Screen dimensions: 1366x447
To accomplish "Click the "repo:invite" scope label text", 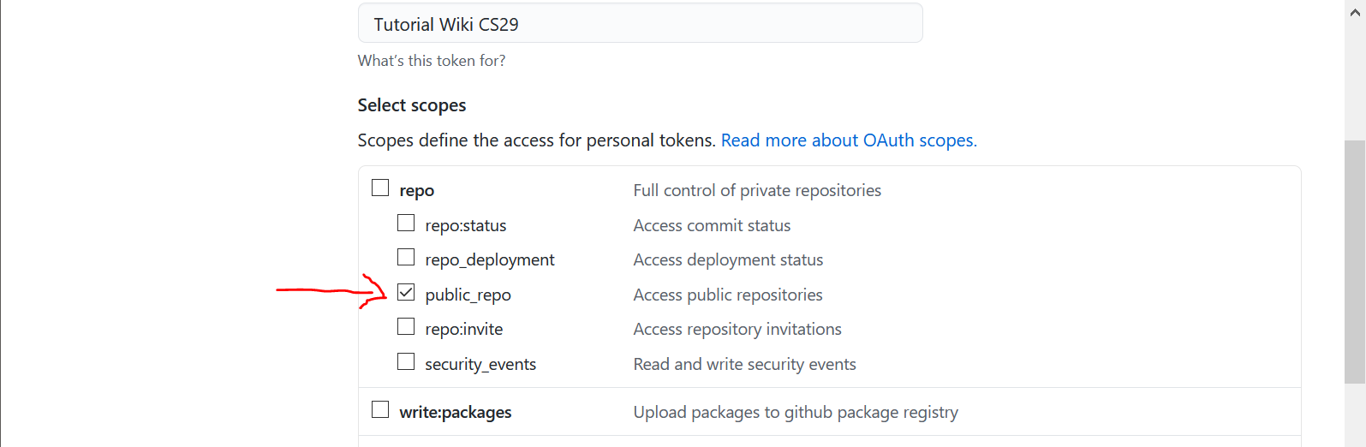I will tap(463, 330).
